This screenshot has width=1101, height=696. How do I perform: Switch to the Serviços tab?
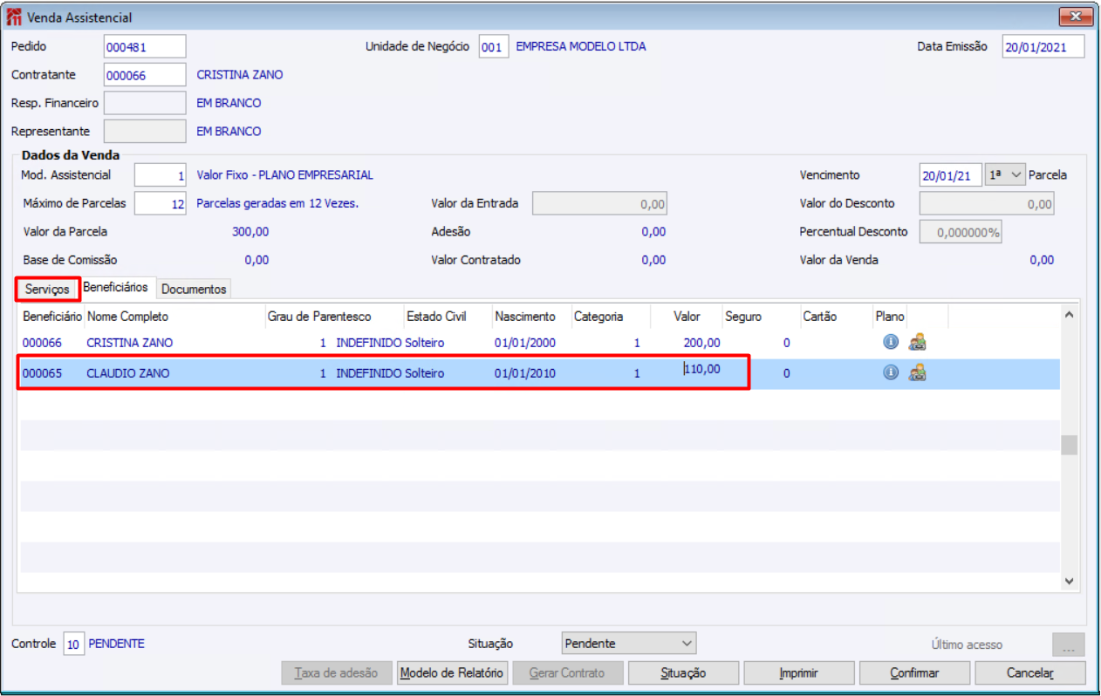point(47,289)
